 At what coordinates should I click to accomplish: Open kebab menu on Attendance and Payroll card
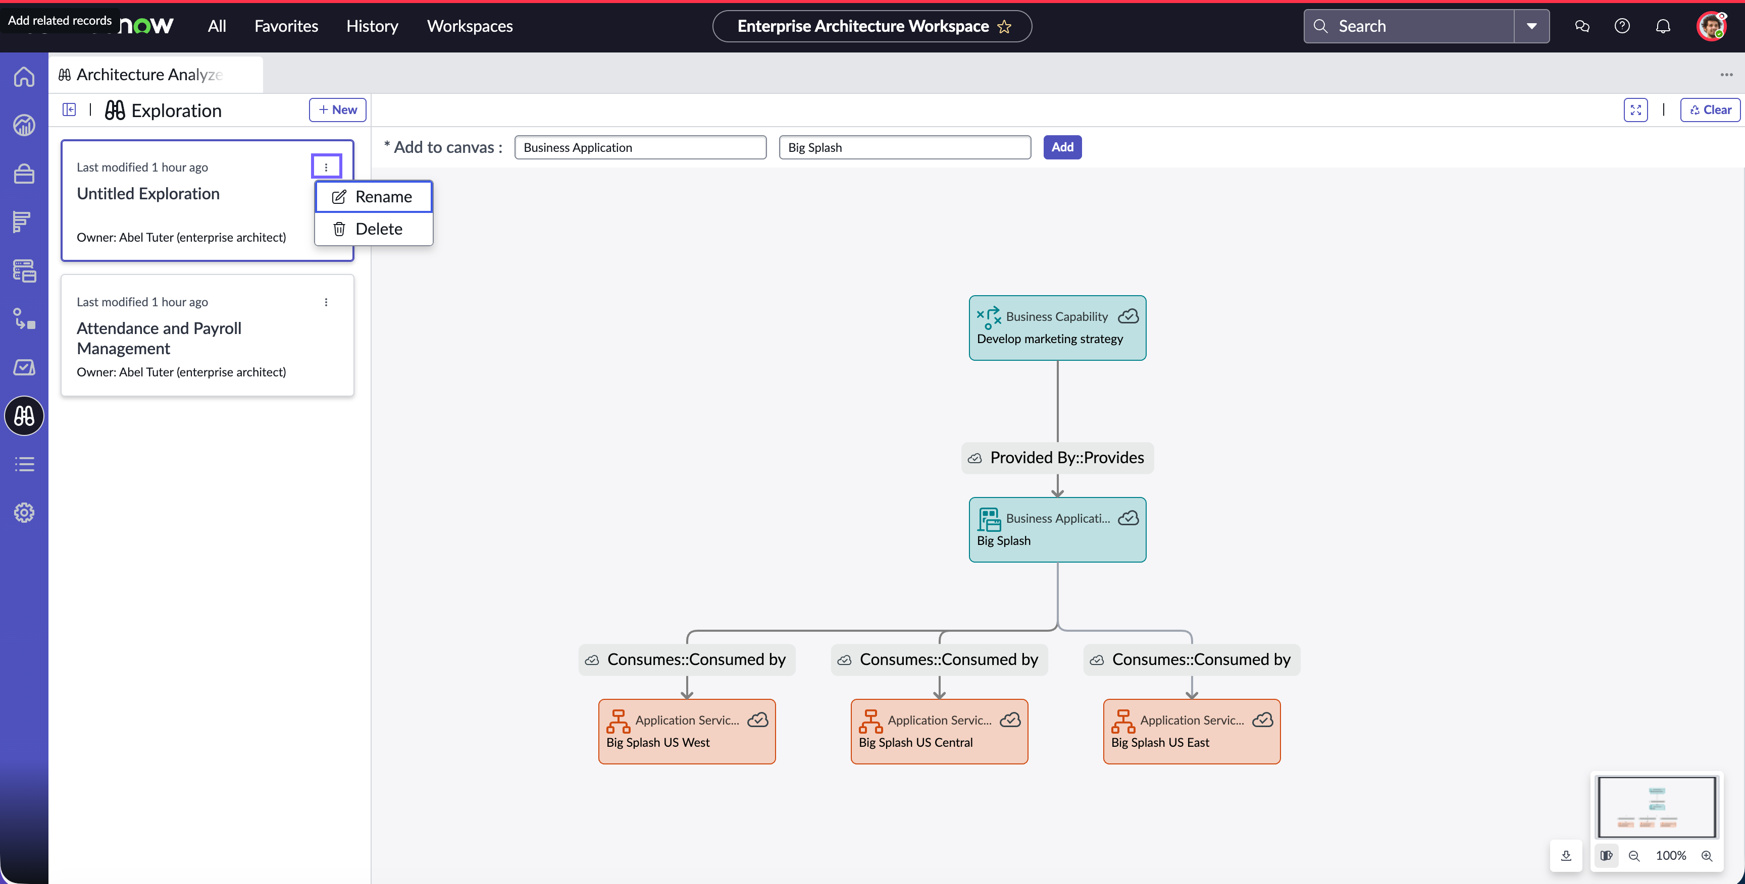pyautogui.click(x=326, y=302)
